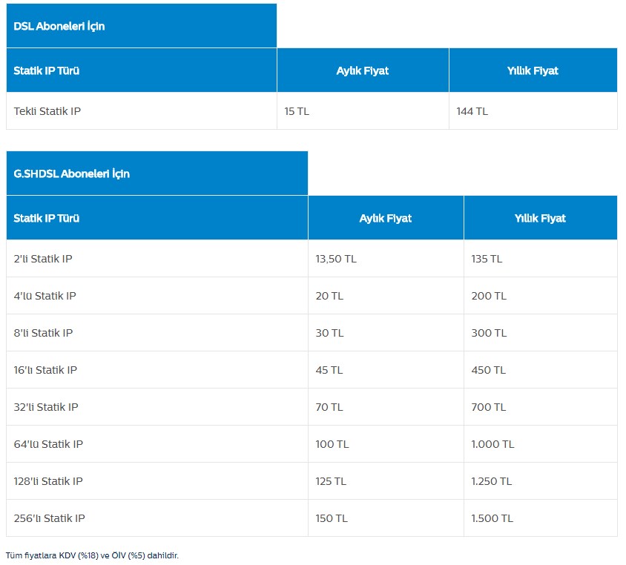Click the 144 TL yearly price cell
Viewport: 626px width, 565px height.
pyautogui.click(x=472, y=111)
